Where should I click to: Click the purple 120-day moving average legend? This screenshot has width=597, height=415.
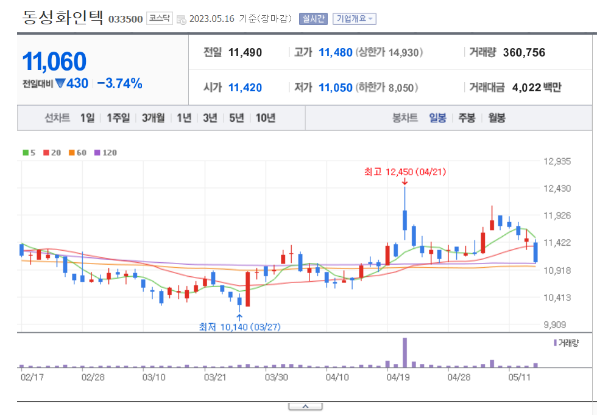coord(105,153)
